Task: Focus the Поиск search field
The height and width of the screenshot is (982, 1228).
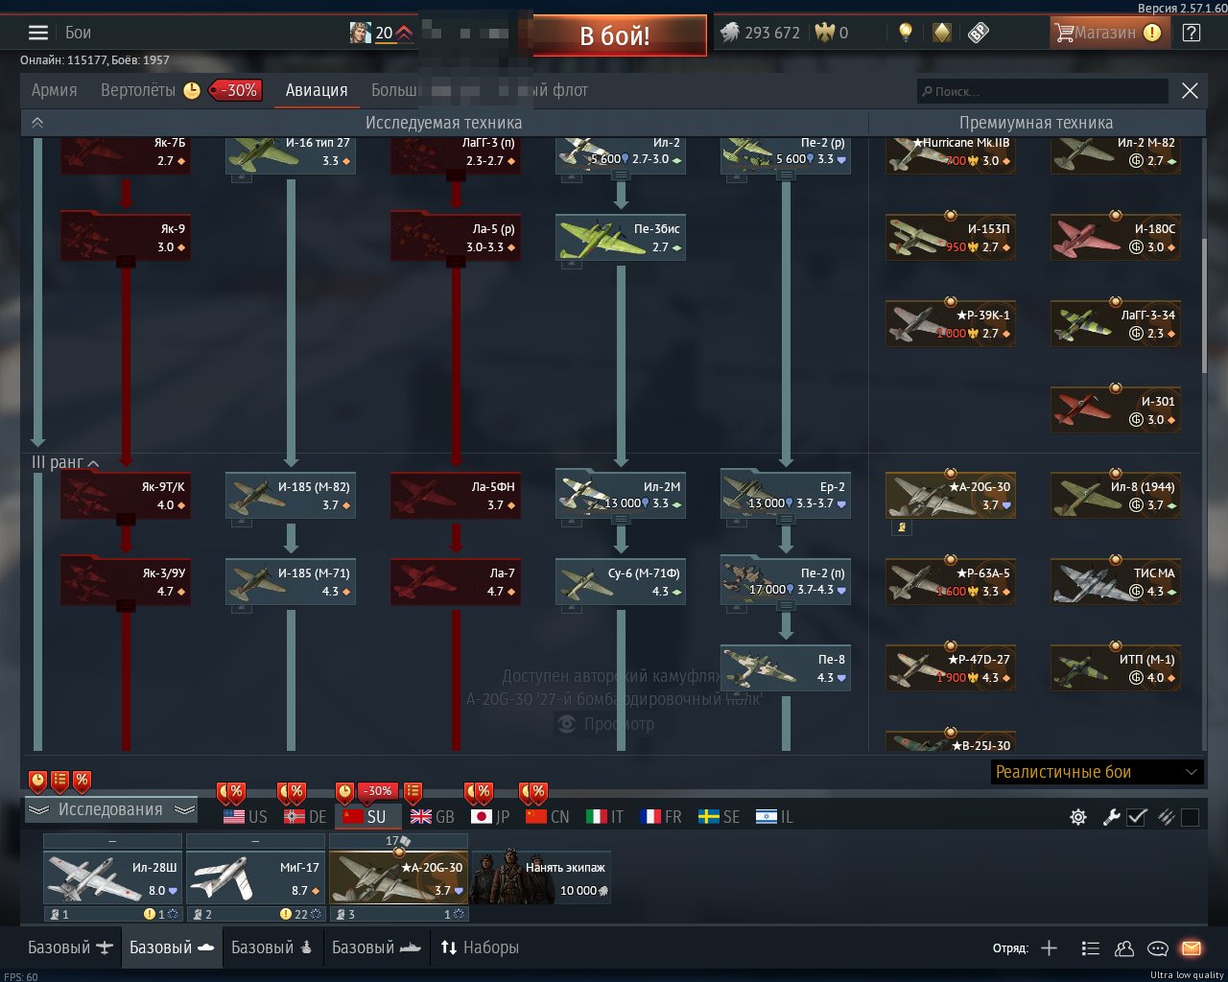Action: 1042,91
